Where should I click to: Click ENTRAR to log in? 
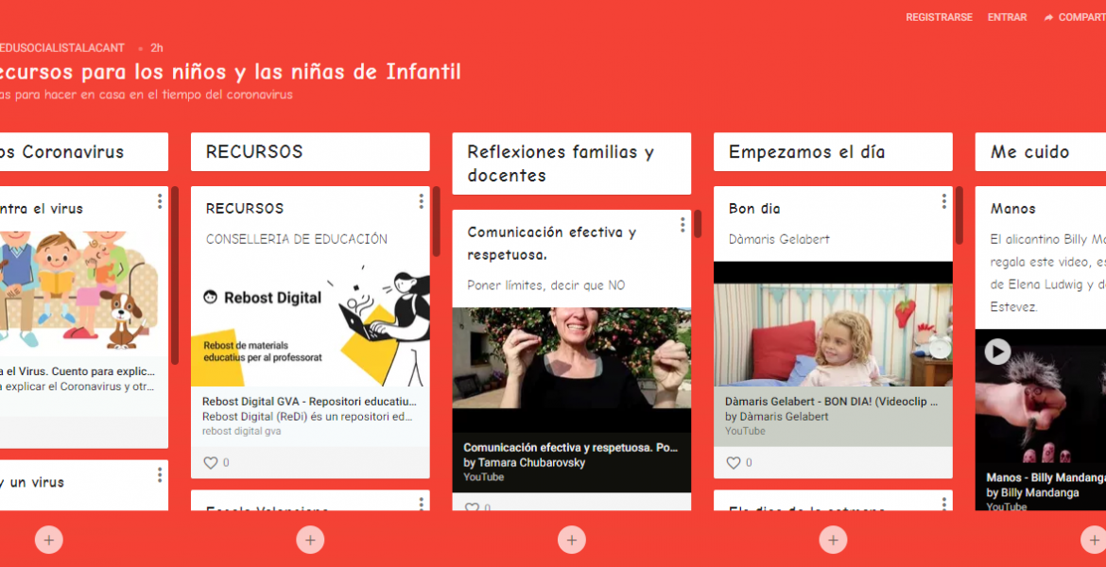coord(1007,18)
